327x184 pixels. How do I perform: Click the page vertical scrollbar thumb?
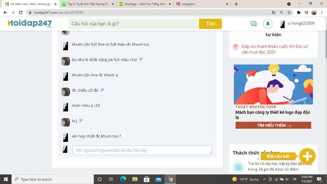(326, 44)
